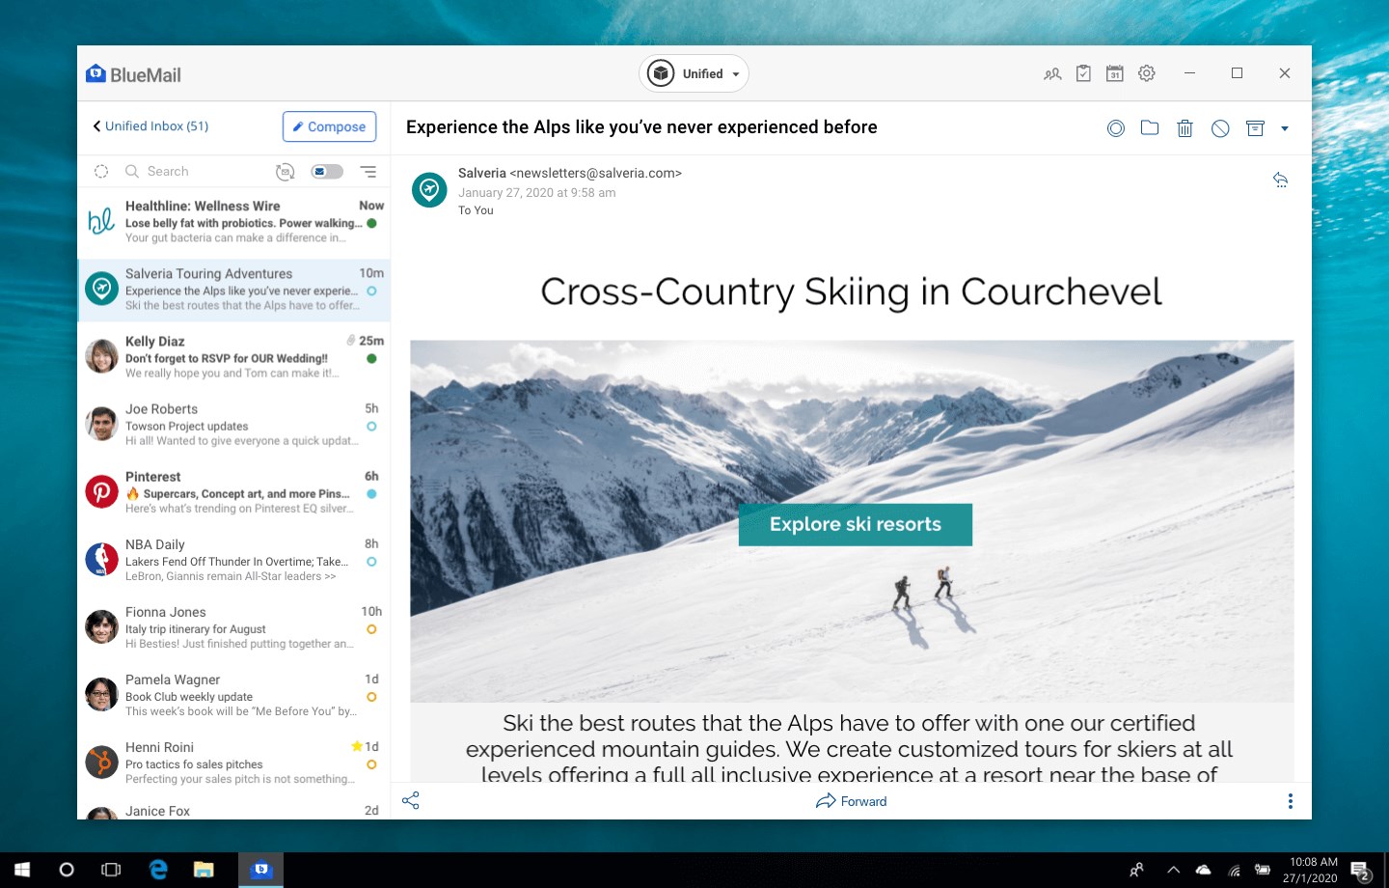Open the Tasks clipboard icon

click(1083, 73)
